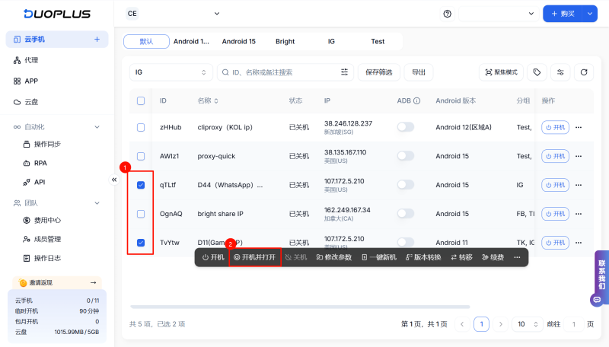Open the page size dropdown showing 10
The height and width of the screenshot is (347, 609).
[x=526, y=324]
